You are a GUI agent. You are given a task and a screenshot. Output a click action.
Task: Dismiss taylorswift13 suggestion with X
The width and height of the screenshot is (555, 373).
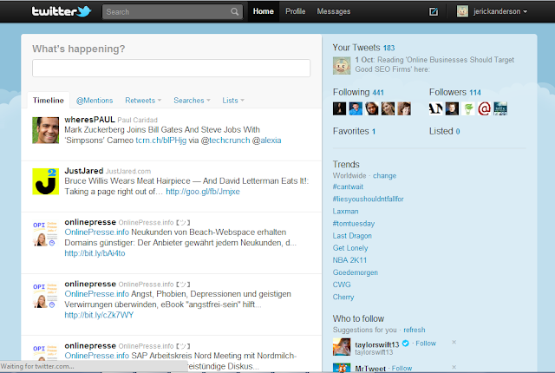pyautogui.click(x=454, y=343)
